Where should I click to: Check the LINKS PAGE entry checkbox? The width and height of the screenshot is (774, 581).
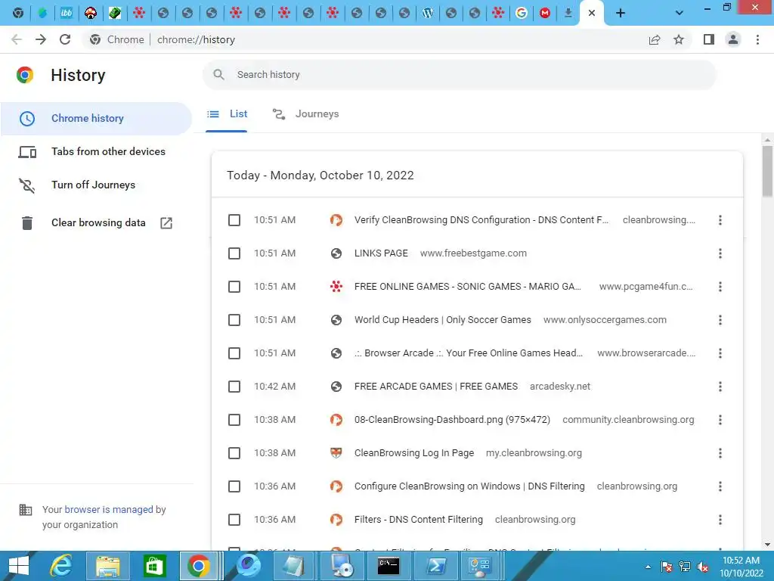tap(234, 253)
